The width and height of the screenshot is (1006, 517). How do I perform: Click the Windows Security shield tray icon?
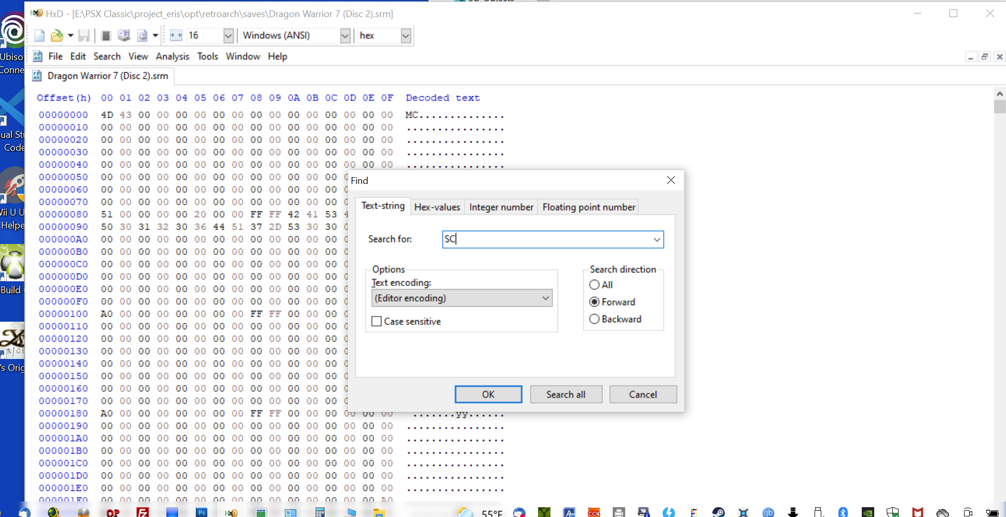pos(893,512)
